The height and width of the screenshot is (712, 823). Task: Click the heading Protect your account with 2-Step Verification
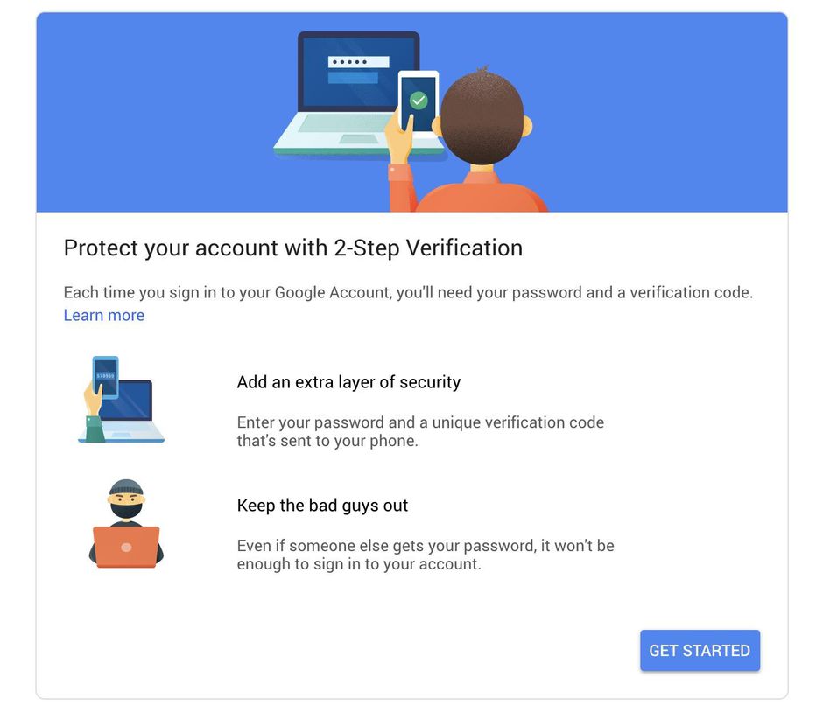pyautogui.click(x=292, y=248)
